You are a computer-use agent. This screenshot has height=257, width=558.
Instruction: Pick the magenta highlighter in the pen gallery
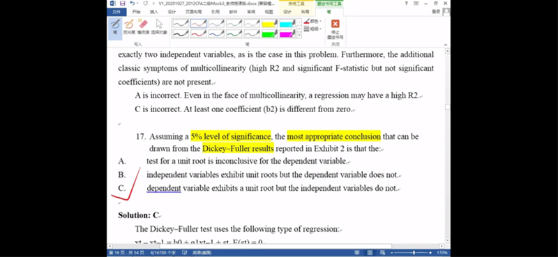pos(287,33)
